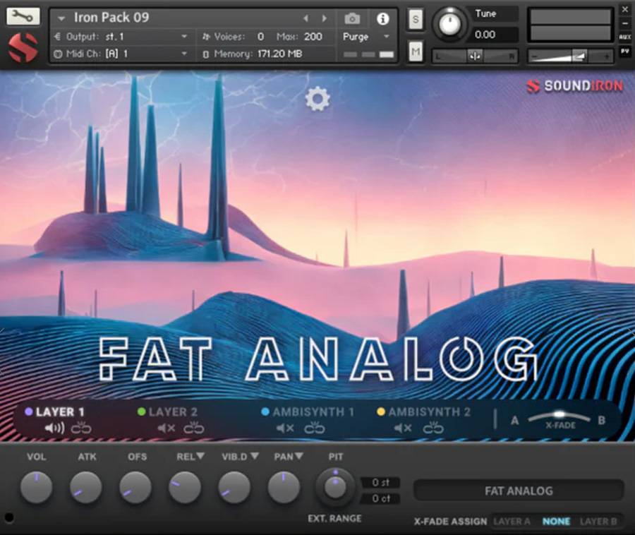
Task: Click the EXT. RANGE button
Action: coord(334,518)
